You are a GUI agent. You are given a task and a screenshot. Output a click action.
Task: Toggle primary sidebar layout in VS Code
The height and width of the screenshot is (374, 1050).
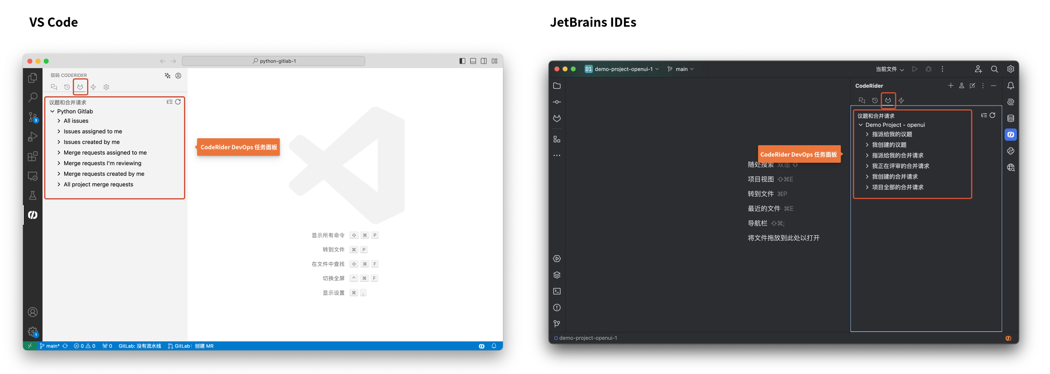click(x=462, y=61)
